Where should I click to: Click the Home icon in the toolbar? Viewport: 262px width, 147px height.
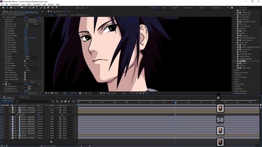3,8
